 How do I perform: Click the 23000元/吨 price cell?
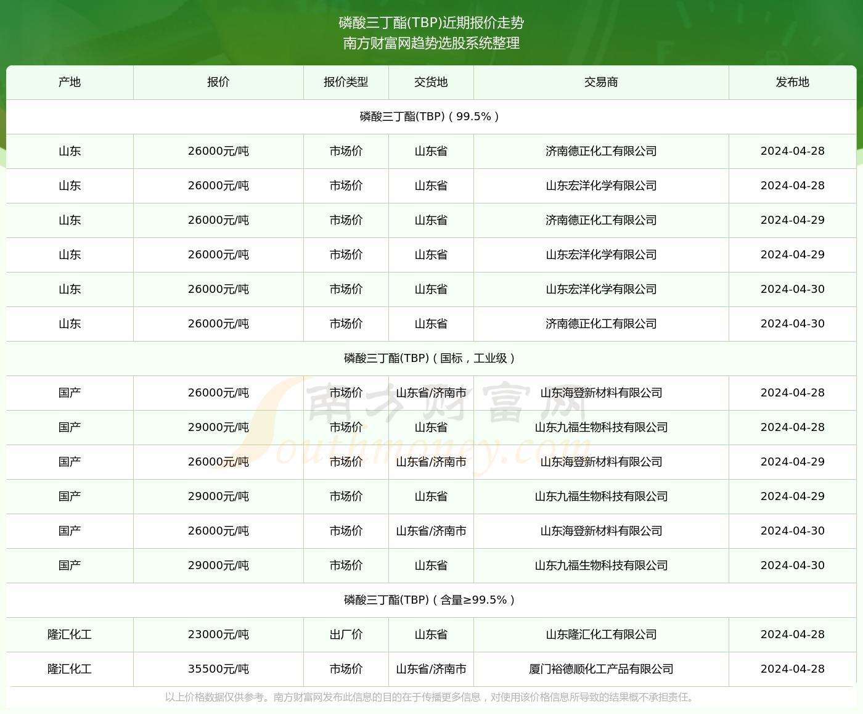[218, 634]
